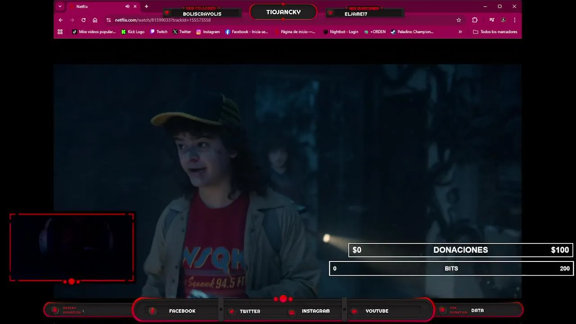Open the Twitter bookmark
576x324 pixels.
click(182, 32)
